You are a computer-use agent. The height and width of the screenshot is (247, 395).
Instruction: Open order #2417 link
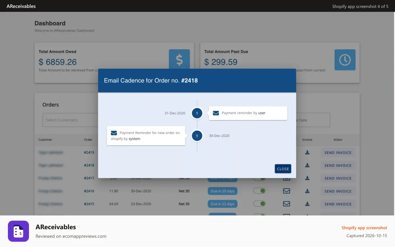coord(89,178)
